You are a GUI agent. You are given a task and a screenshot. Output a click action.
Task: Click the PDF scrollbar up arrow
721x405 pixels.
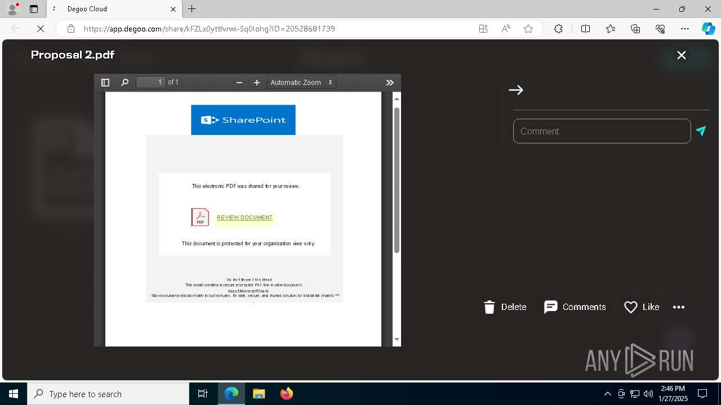[x=397, y=99]
